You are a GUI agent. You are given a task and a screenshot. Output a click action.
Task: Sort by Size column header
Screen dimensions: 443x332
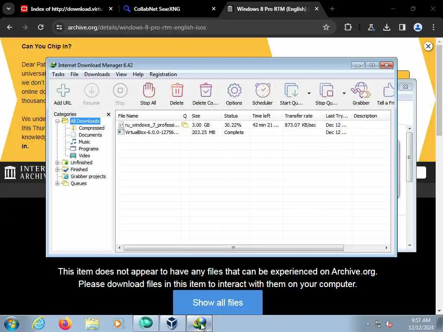pos(205,116)
